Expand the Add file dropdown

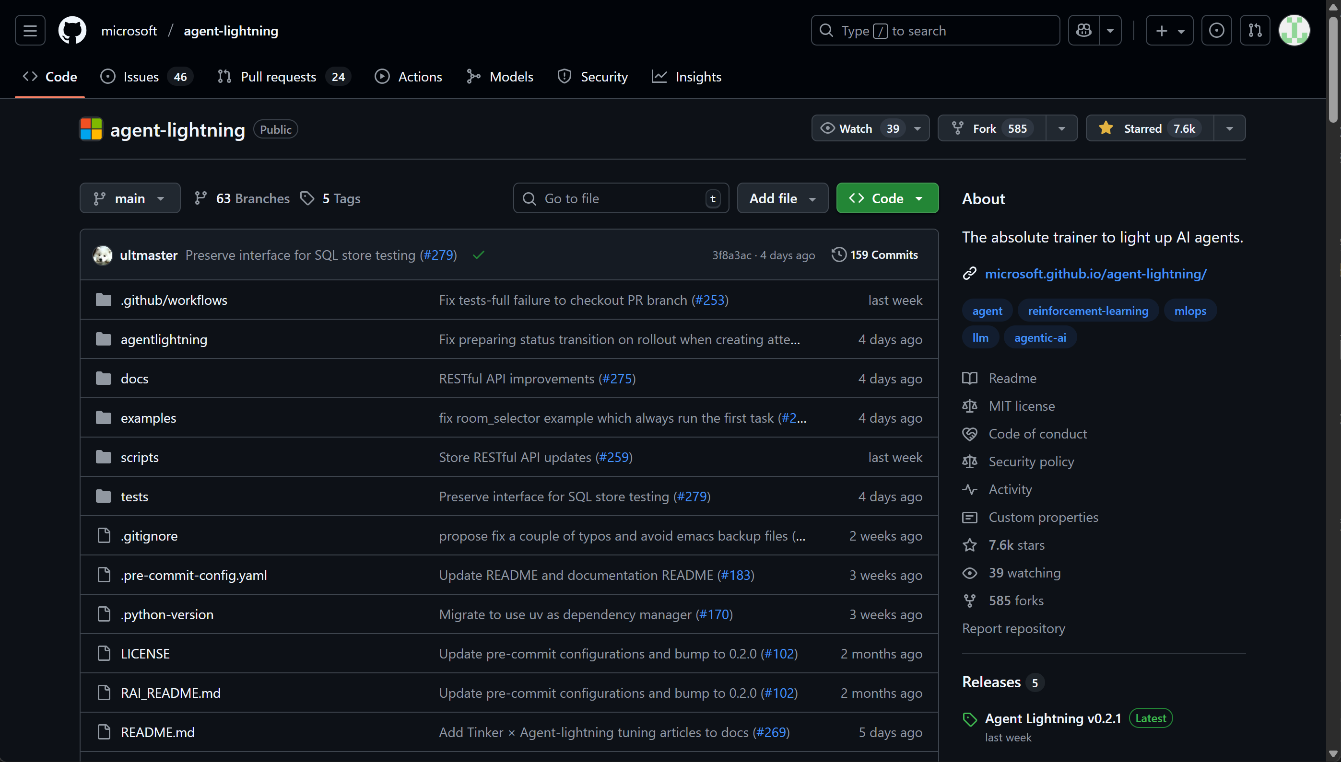pyautogui.click(x=782, y=199)
